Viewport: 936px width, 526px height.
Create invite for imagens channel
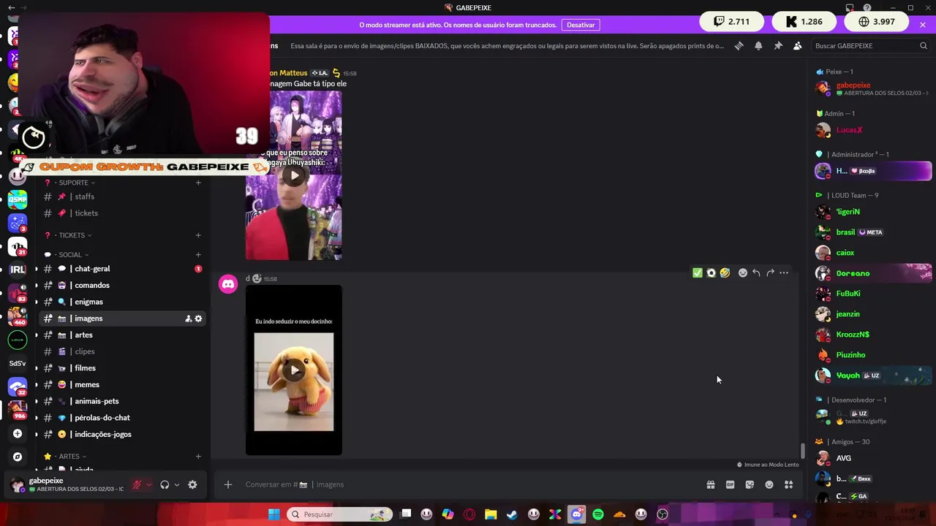(188, 319)
